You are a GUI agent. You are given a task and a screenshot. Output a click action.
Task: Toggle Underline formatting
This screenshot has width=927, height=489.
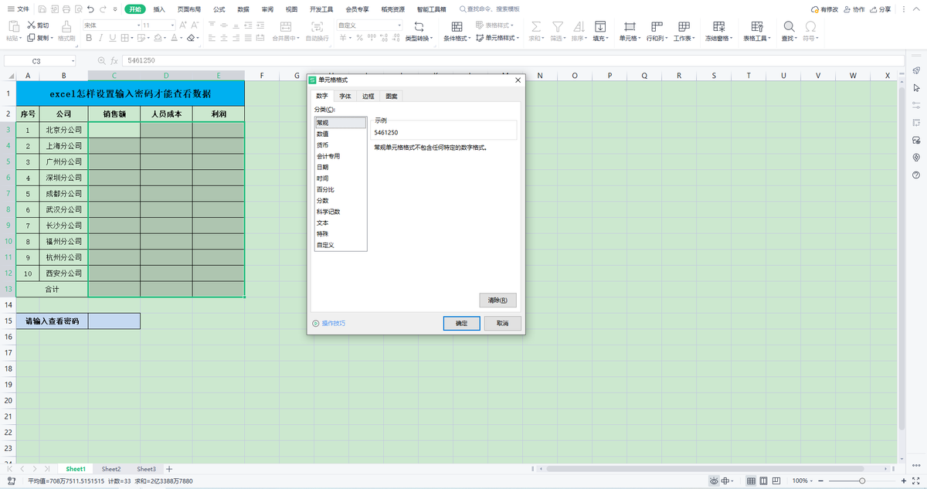112,37
